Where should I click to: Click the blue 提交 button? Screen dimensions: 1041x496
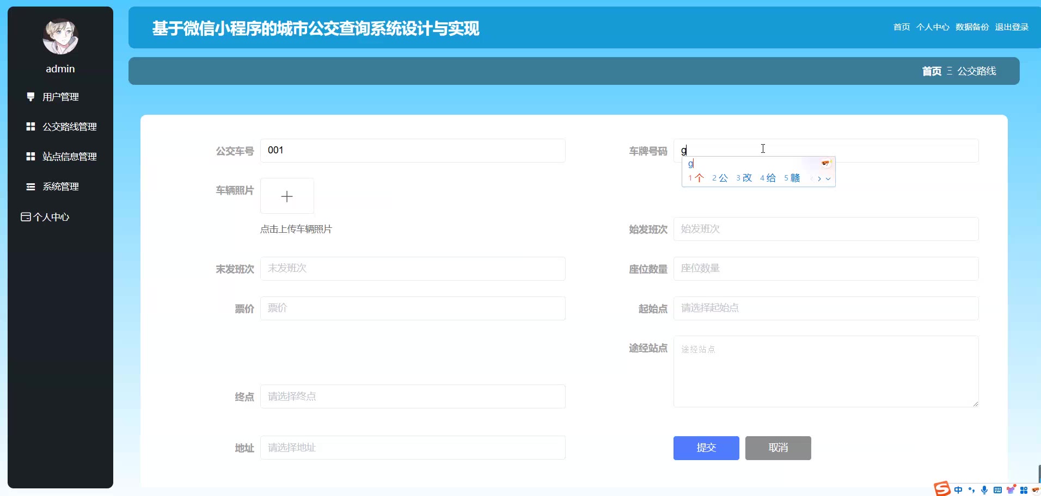tap(706, 448)
